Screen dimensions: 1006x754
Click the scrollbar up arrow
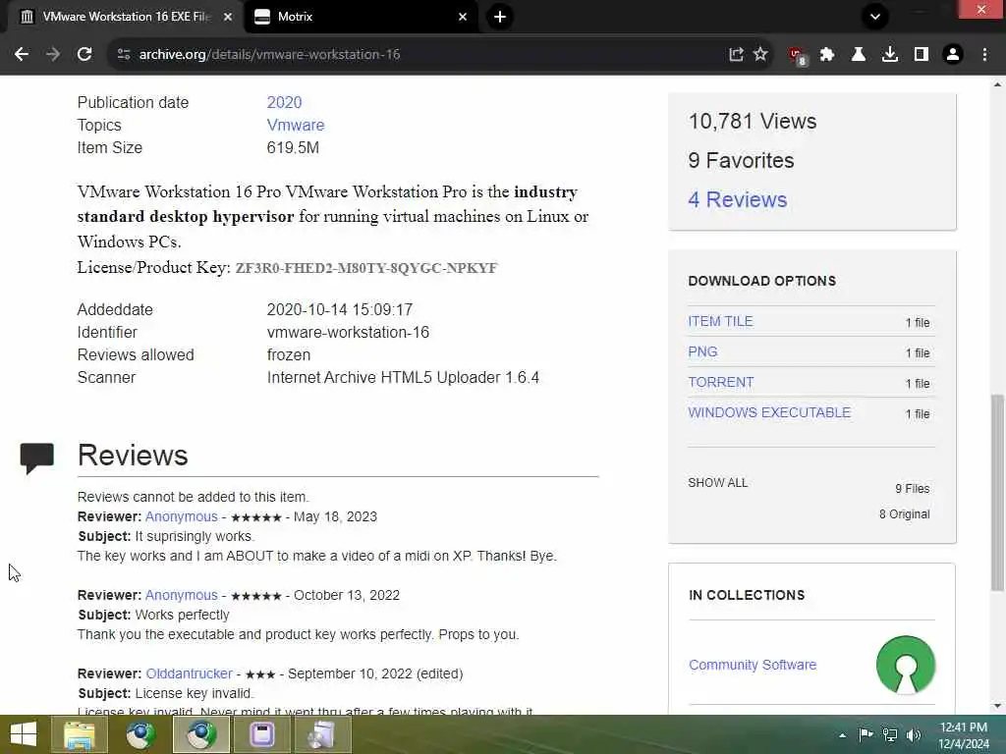(997, 84)
